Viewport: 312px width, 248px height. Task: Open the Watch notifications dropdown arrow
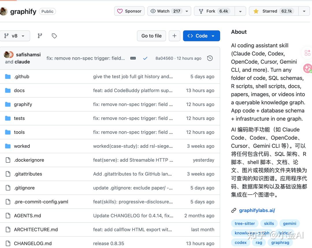pyautogui.click(x=187, y=11)
